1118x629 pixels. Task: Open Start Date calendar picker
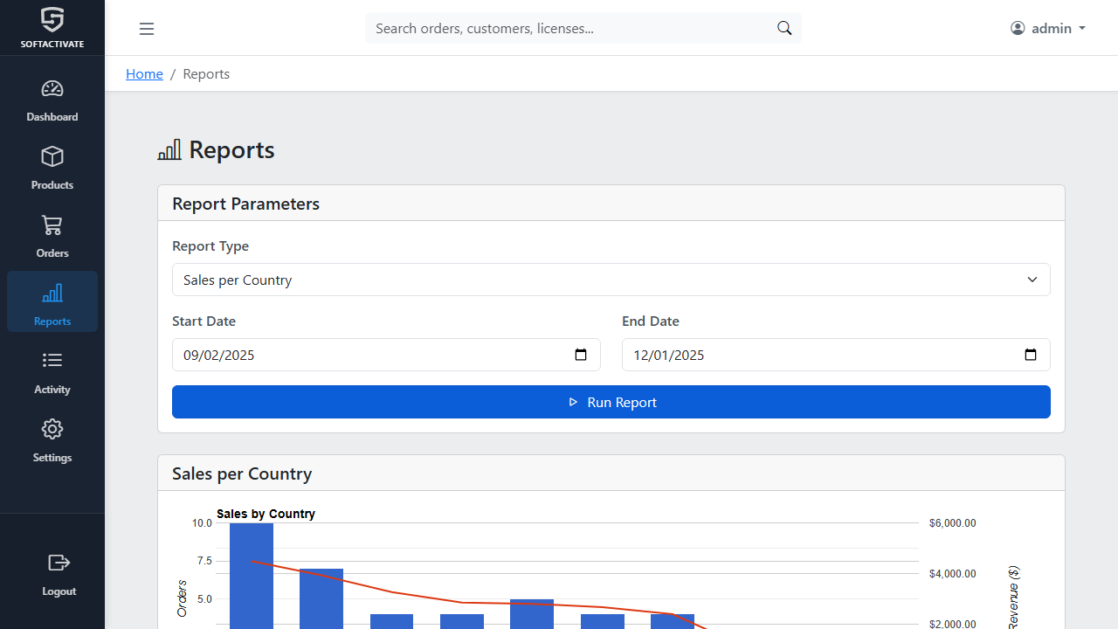(581, 355)
